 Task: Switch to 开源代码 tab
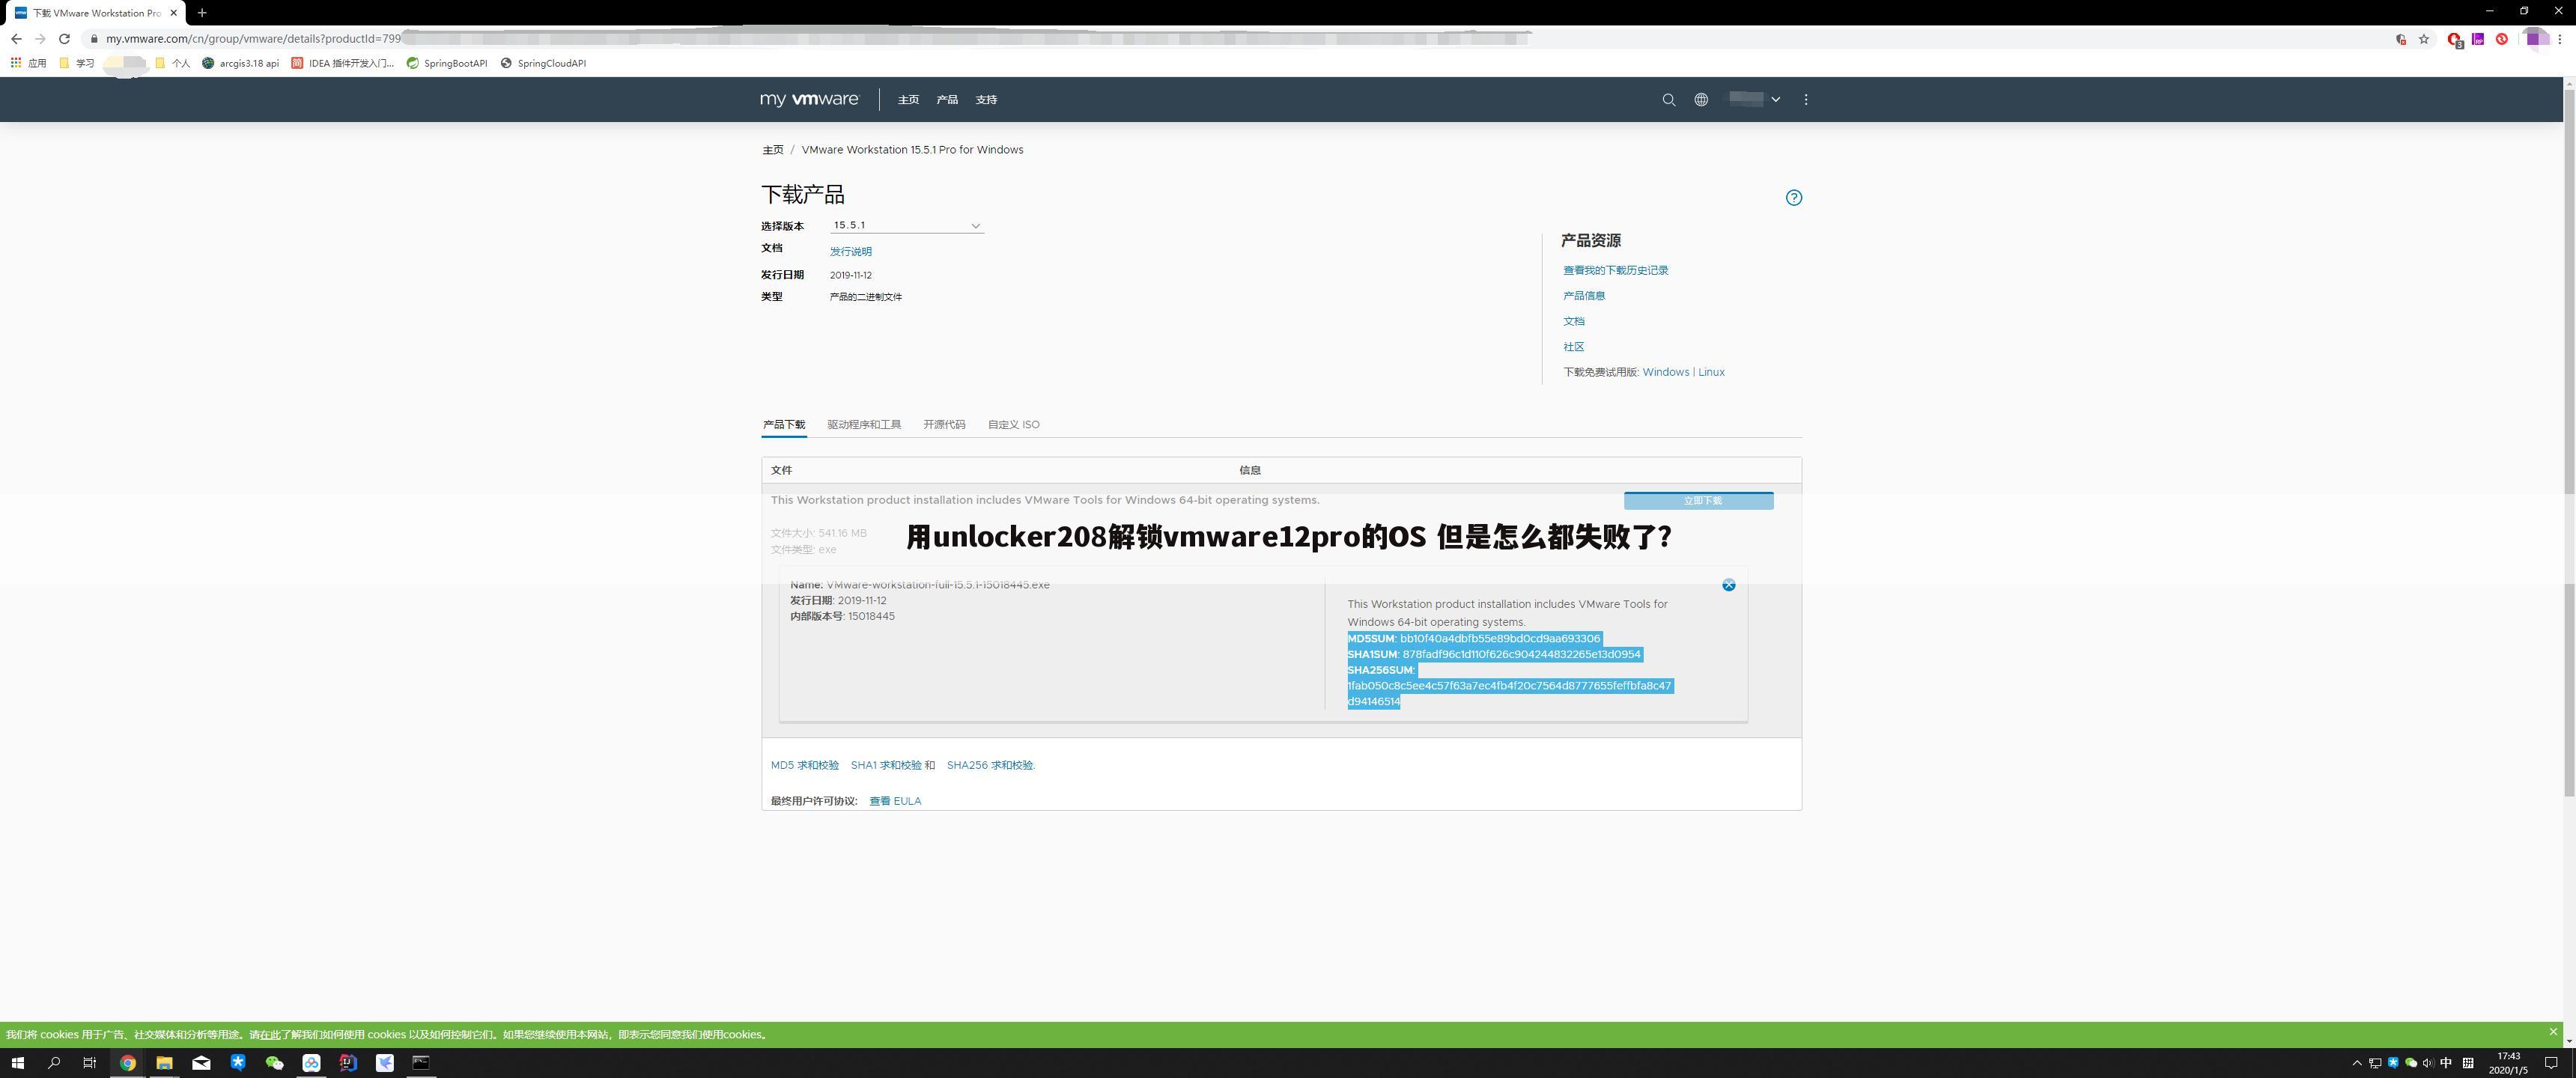tap(944, 424)
